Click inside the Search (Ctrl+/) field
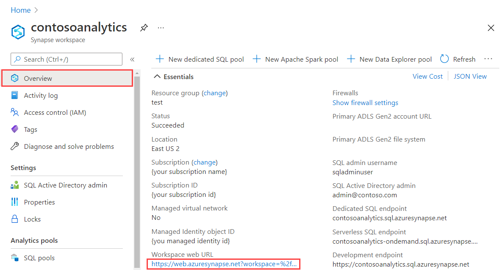Viewport: 501px width, 270px height. click(66, 59)
